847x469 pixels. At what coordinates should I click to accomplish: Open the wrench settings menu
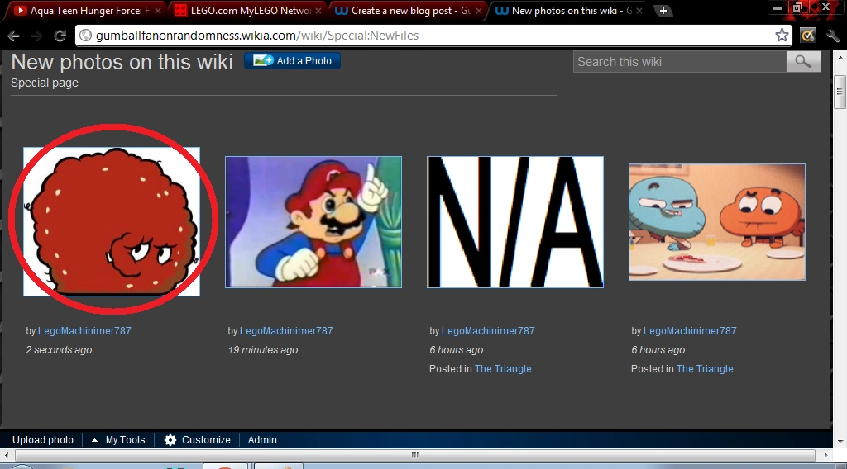pyautogui.click(x=833, y=36)
